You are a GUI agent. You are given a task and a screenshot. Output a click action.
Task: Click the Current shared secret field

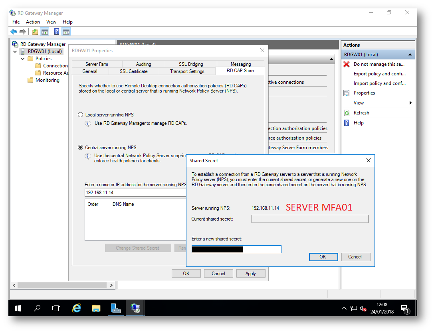(x=310, y=219)
